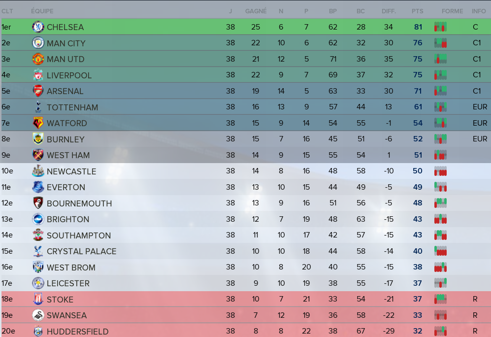Open the Swansea swan badge
This screenshot has height=337, width=491.
pyautogui.click(x=38, y=315)
